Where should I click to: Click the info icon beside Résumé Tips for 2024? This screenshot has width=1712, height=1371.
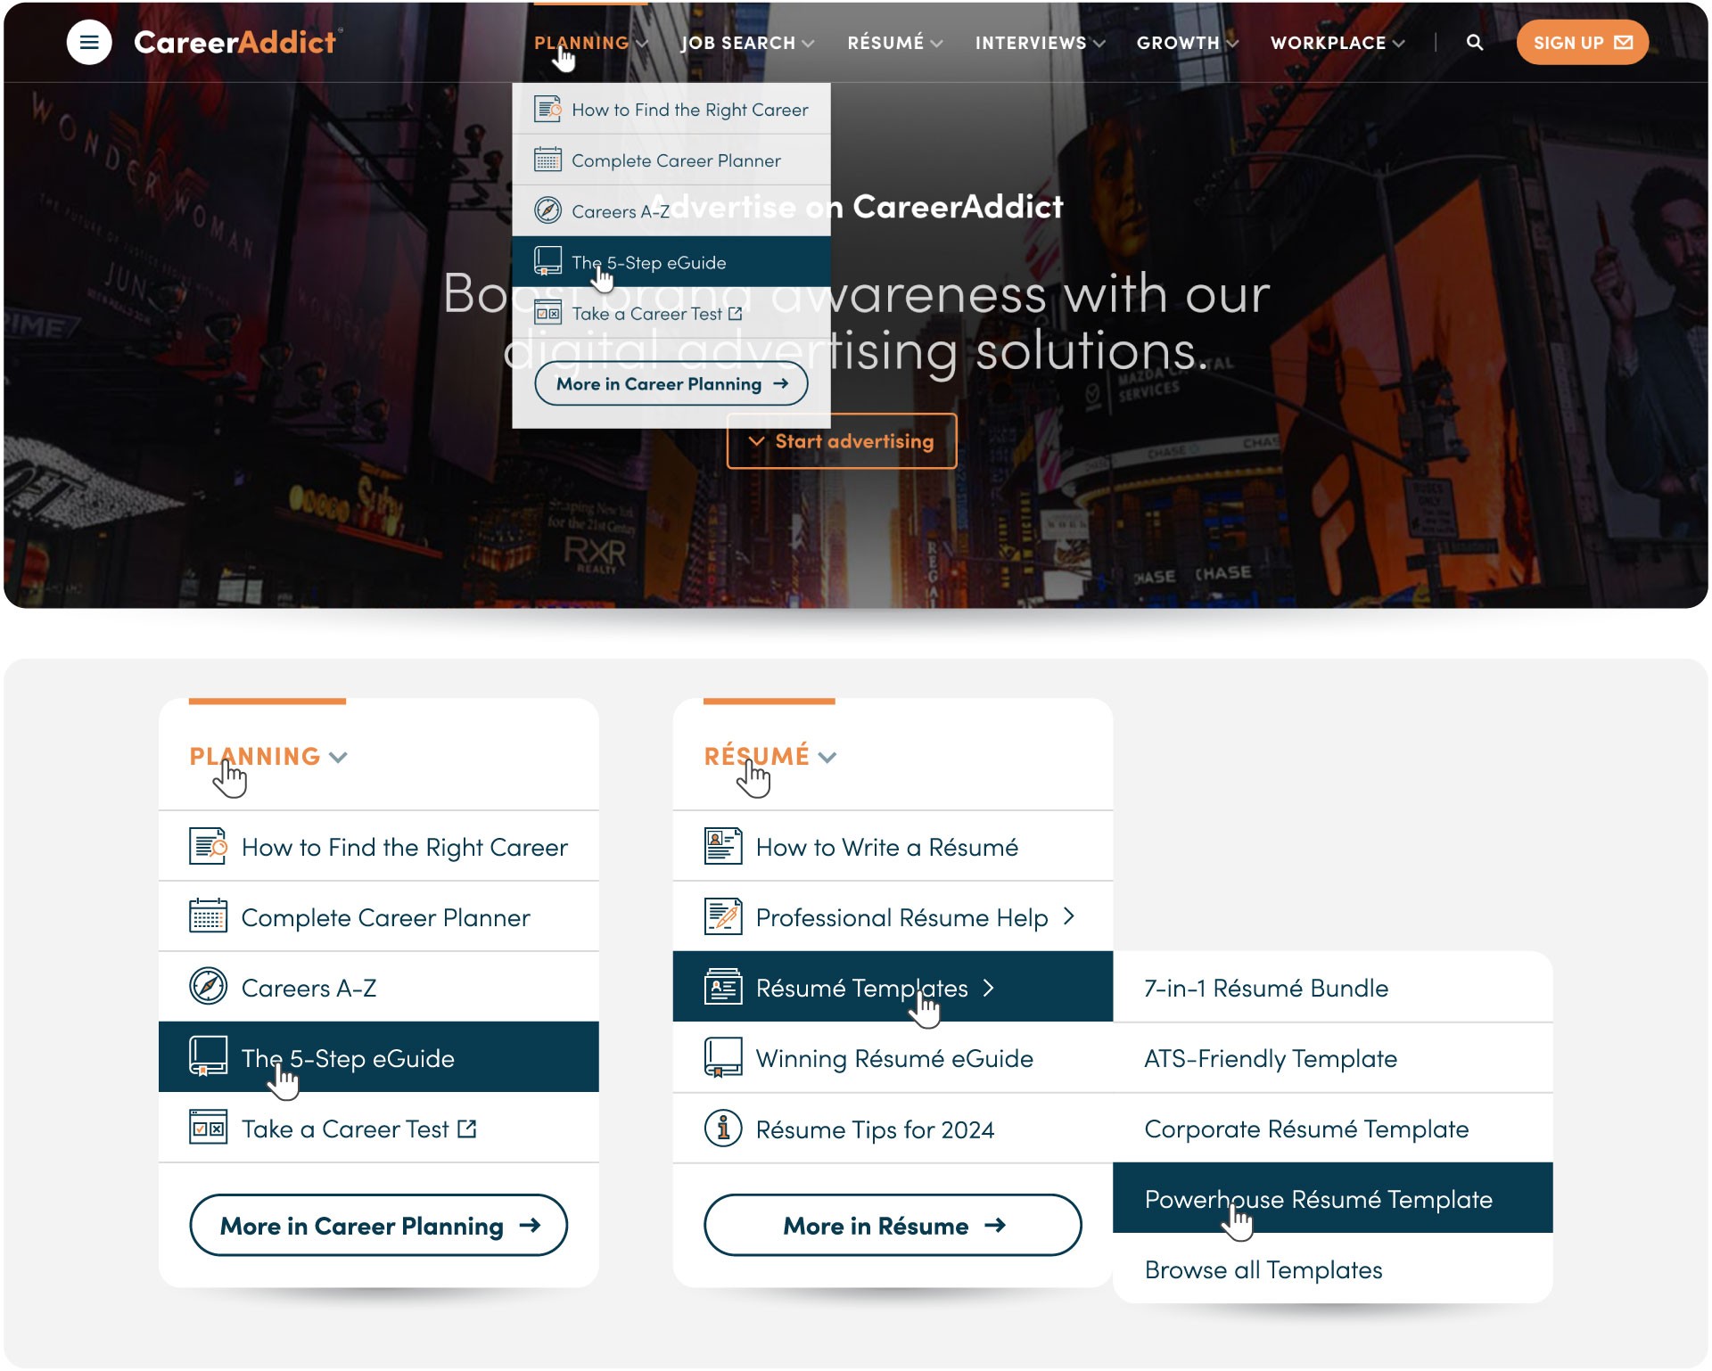722,1129
